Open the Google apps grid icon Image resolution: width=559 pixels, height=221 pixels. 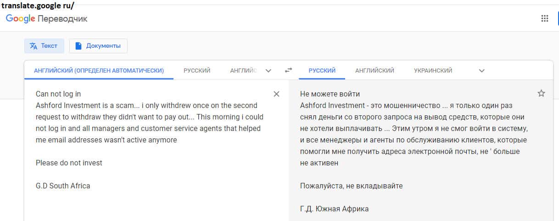(x=545, y=18)
